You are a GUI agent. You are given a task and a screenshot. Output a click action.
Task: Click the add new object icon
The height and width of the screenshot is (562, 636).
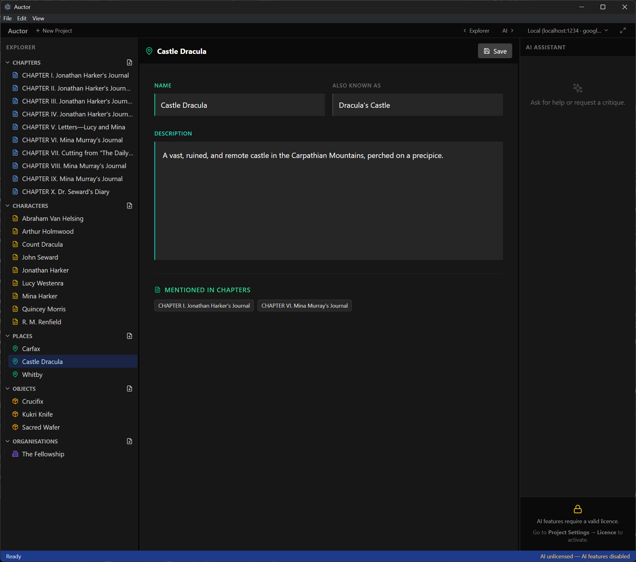129,388
